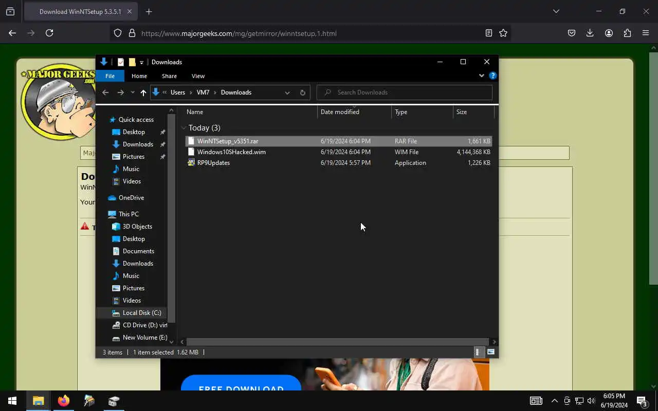List all tabs dropdown in Firefox
This screenshot has height=411, width=658.
pos(556,11)
